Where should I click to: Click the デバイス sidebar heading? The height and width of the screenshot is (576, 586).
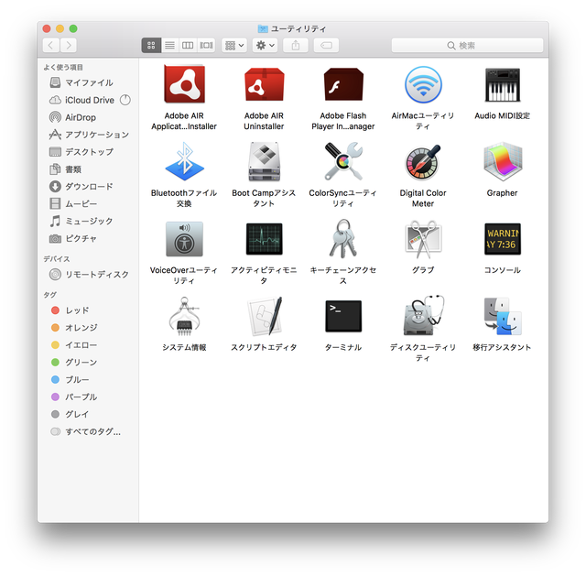pyautogui.click(x=57, y=258)
